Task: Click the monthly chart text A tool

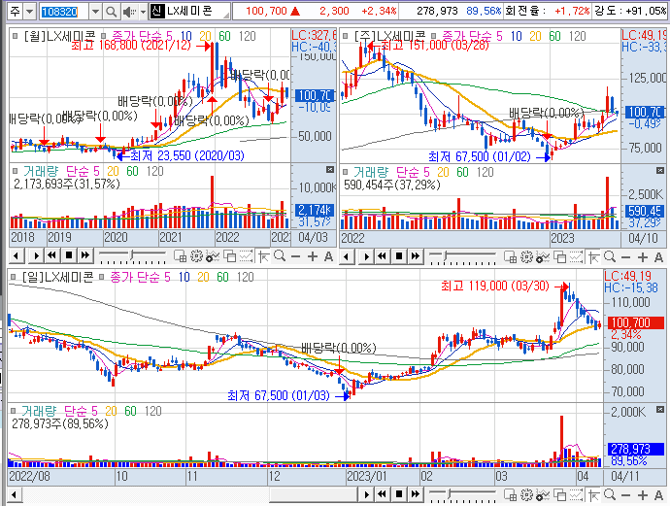Action: tap(328, 256)
